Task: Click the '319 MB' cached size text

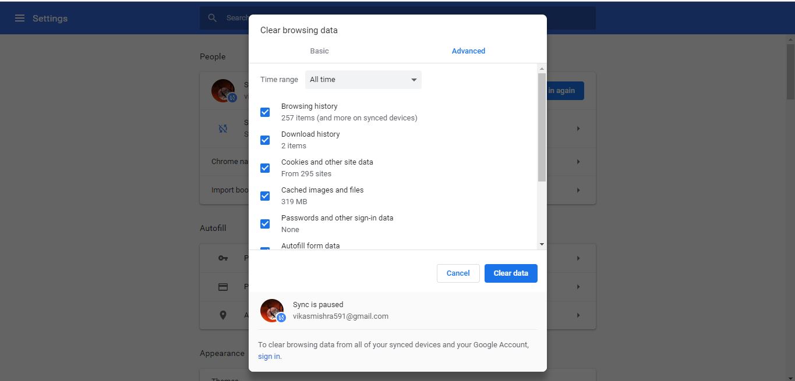Action: click(294, 202)
